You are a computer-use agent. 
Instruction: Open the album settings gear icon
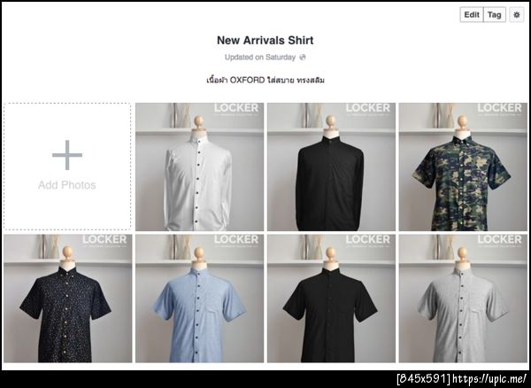pos(517,14)
